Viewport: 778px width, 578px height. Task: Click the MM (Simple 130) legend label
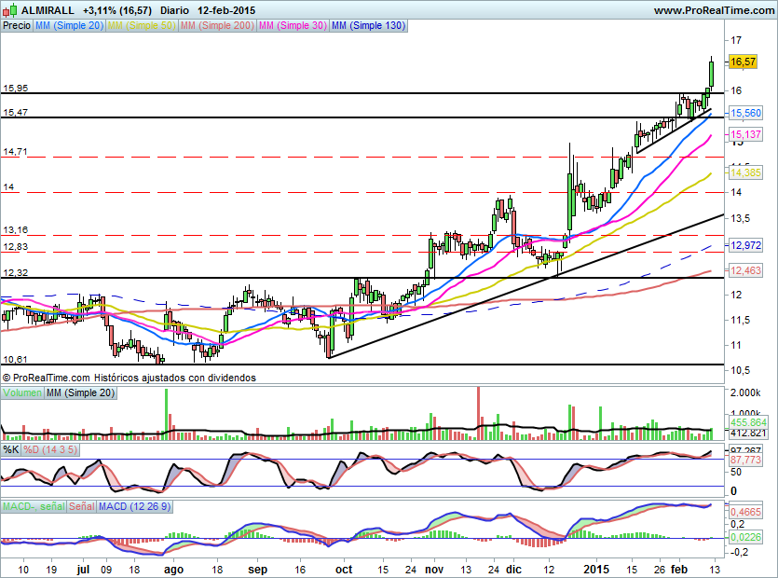(x=368, y=26)
